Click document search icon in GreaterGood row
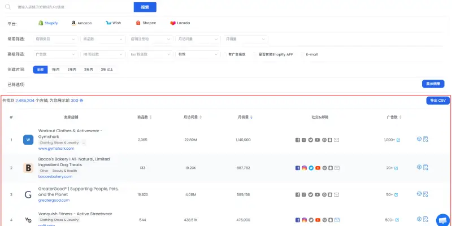Viewport: 452px width, 226px height. 426,194
